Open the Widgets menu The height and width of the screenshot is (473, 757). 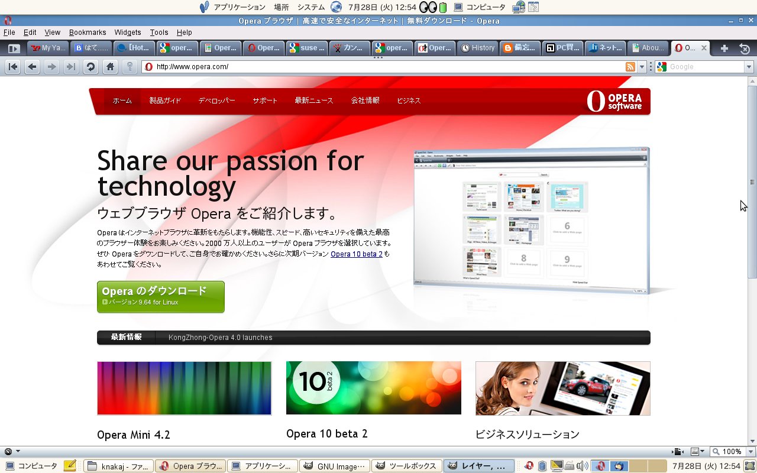click(128, 33)
